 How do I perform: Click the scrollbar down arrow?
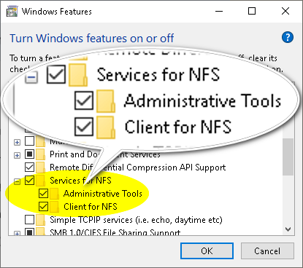pos(288,229)
